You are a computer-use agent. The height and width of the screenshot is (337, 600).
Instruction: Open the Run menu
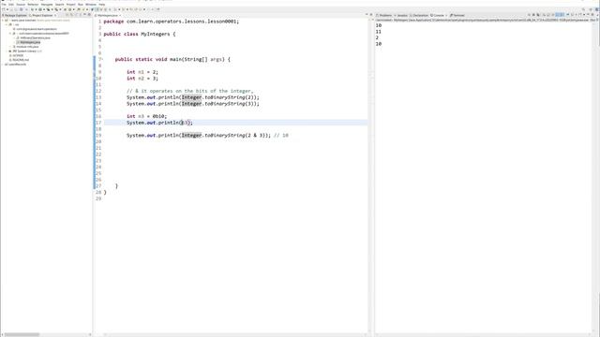tap(81, 5)
